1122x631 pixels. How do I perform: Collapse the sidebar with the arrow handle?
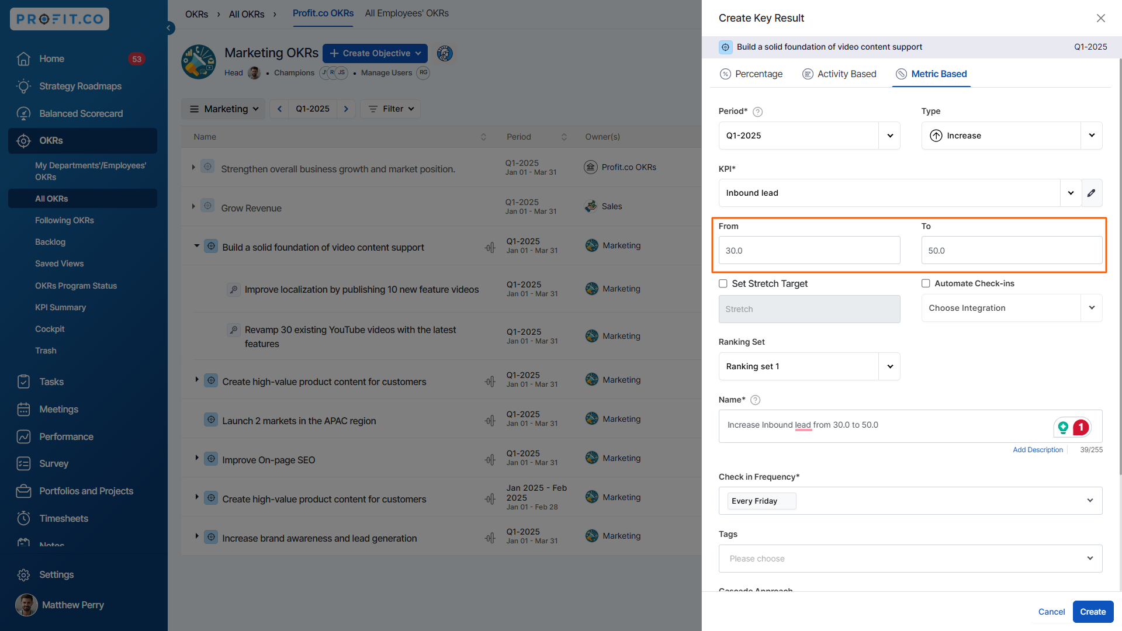[169, 27]
